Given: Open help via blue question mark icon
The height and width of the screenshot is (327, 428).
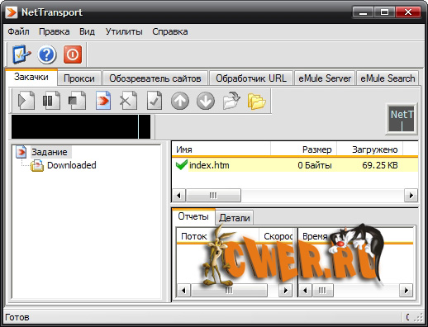Looking at the screenshot, I should (x=47, y=54).
